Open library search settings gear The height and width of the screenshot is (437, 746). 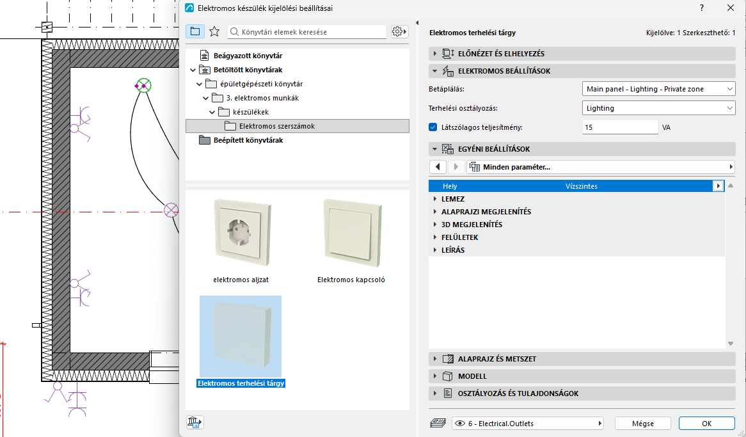click(x=399, y=31)
